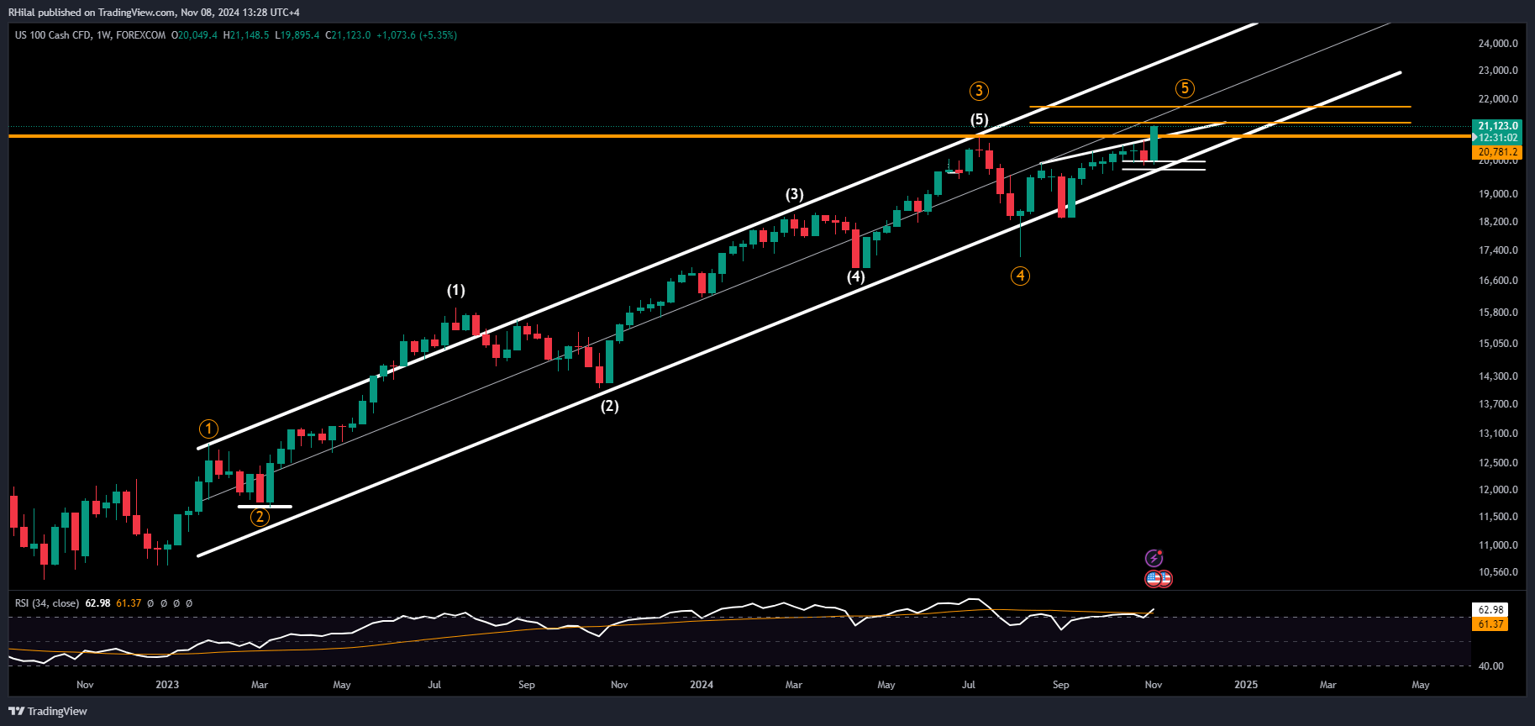Click the white (4) sub-wave label
Viewport: 1535px width, 726px height.
(855, 276)
